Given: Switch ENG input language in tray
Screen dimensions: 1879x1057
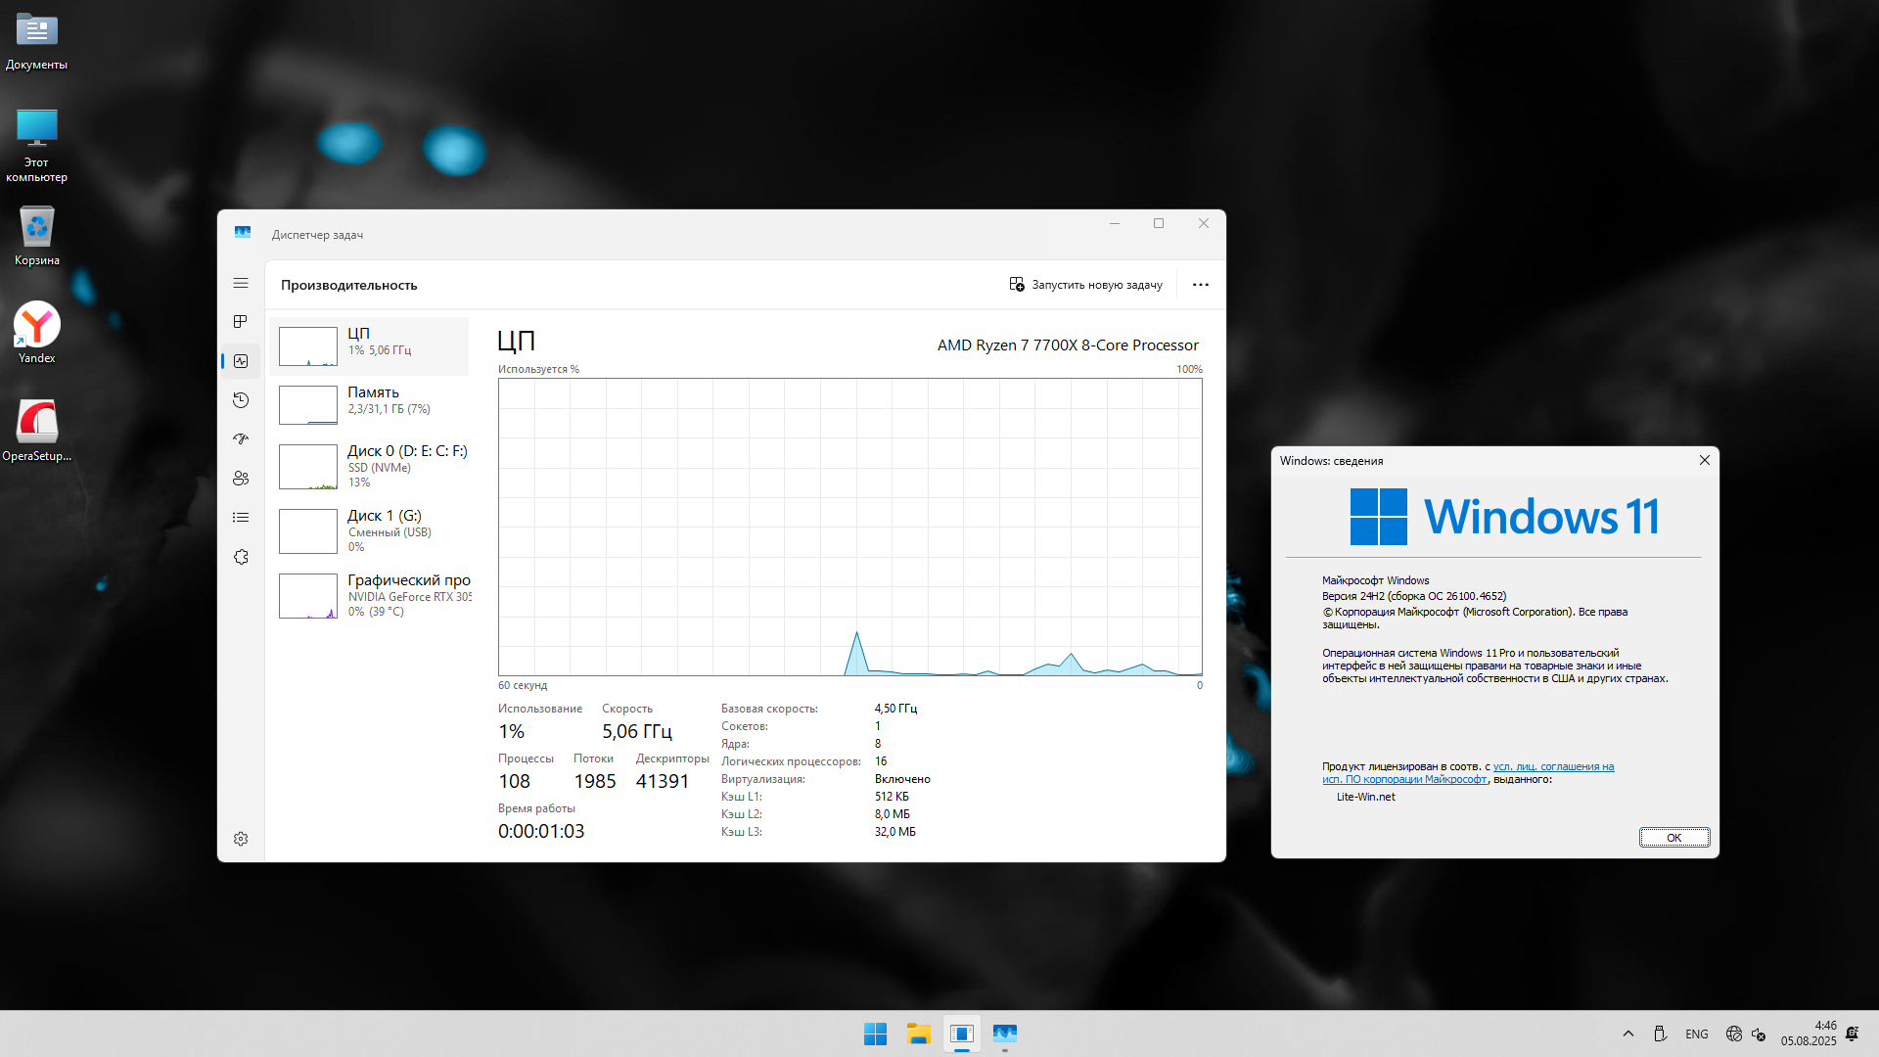Looking at the screenshot, I should click(1697, 1034).
